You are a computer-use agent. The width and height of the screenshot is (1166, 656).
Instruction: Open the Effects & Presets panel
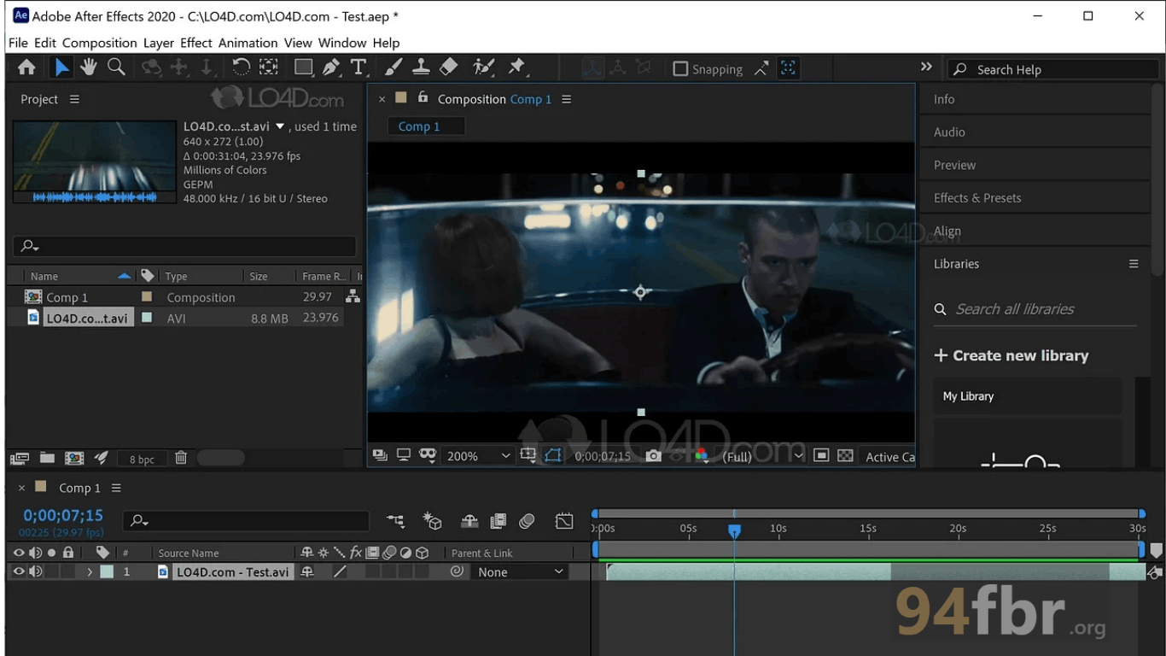(x=977, y=197)
